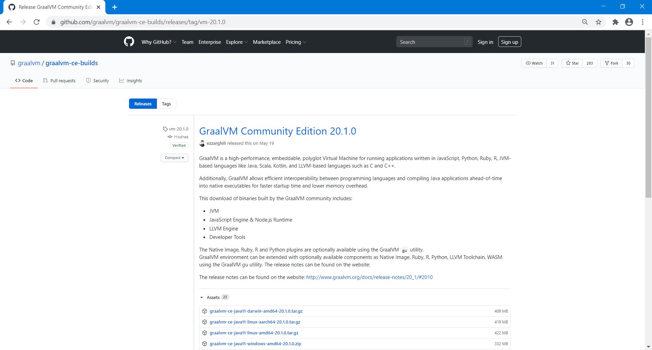Switch to the Tags tab
This screenshot has width=652, height=350.
[x=166, y=104]
